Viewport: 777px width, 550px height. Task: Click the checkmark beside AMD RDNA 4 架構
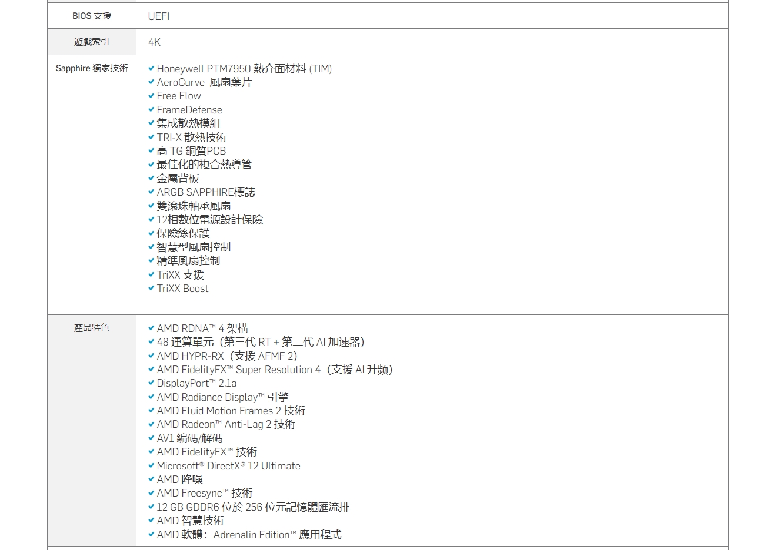[151, 328]
